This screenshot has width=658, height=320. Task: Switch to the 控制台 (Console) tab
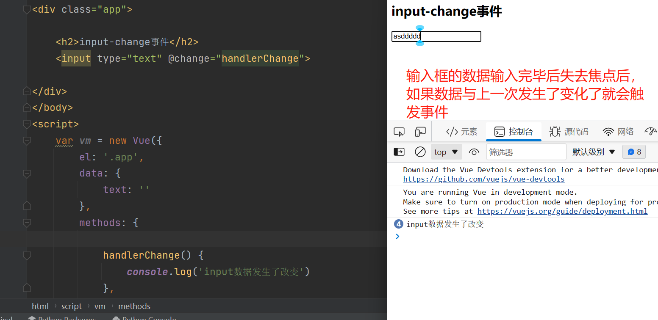coord(514,132)
